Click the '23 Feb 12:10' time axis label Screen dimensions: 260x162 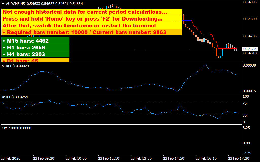109,158
